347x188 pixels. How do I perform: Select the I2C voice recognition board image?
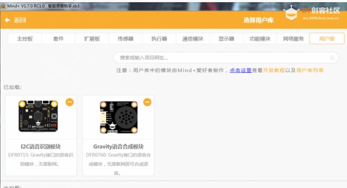click(38, 117)
